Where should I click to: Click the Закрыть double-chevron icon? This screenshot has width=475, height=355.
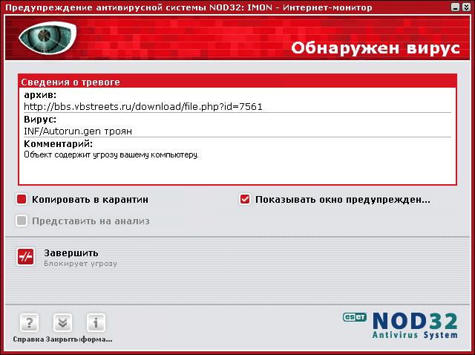tap(62, 322)
